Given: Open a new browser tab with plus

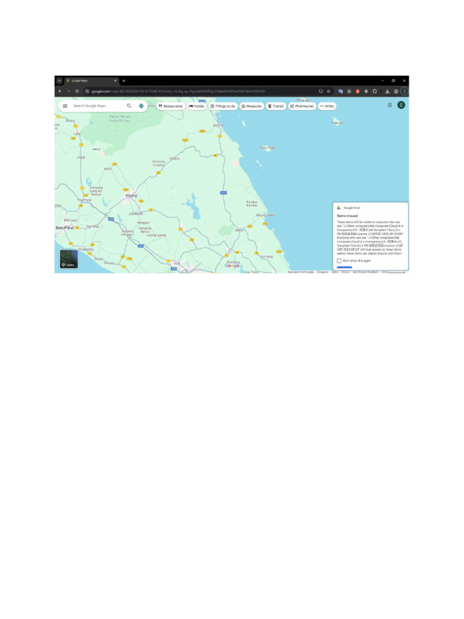Looking at the screenshot, I should 124,80.
